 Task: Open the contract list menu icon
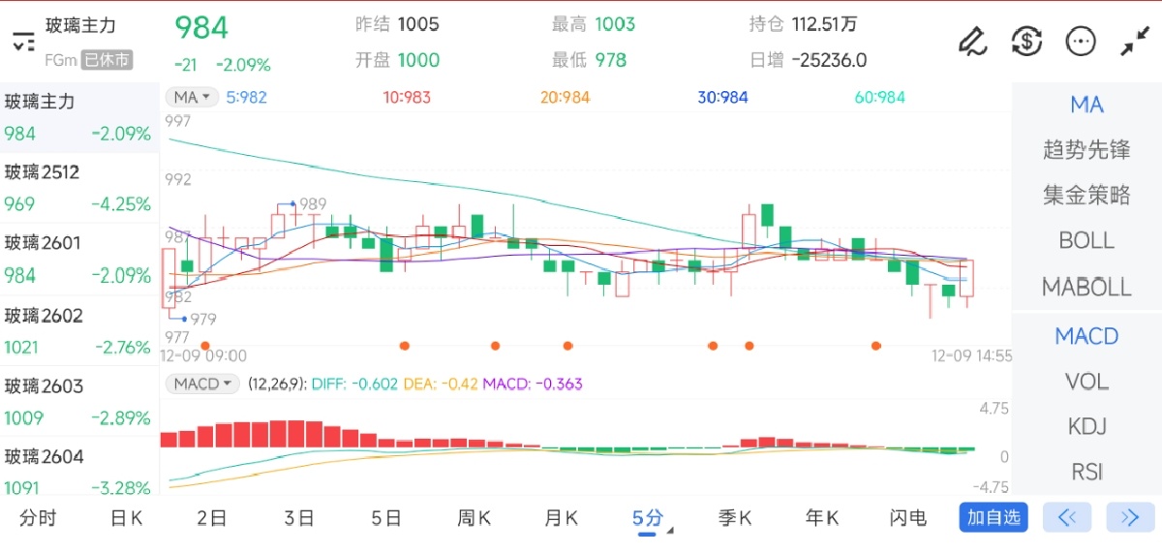(23, 41)
